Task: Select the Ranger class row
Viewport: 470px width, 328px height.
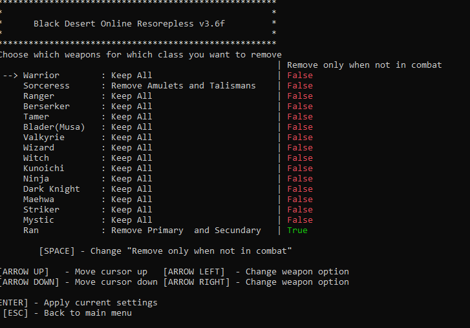Action: pos(39,96)
